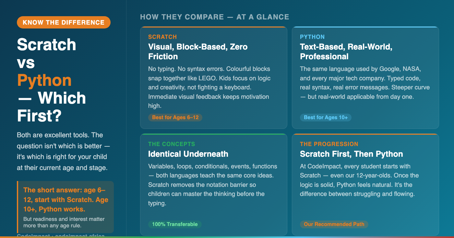Click the orange "THE PROGRESSION" card label
The image size is (454, 238).
click(329, 144)
